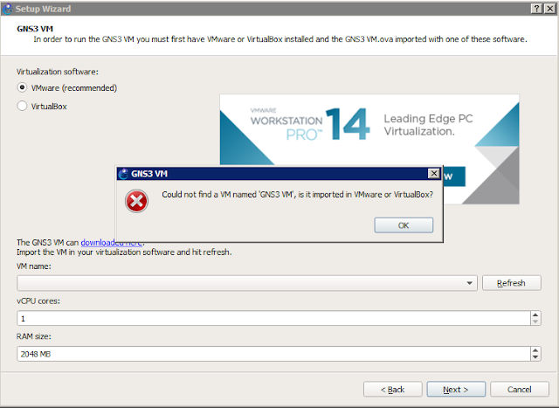Click the 'Virtualization software:' label
Image resolution: width=559 pixels, height=408 pixels.
pos(58,72)
